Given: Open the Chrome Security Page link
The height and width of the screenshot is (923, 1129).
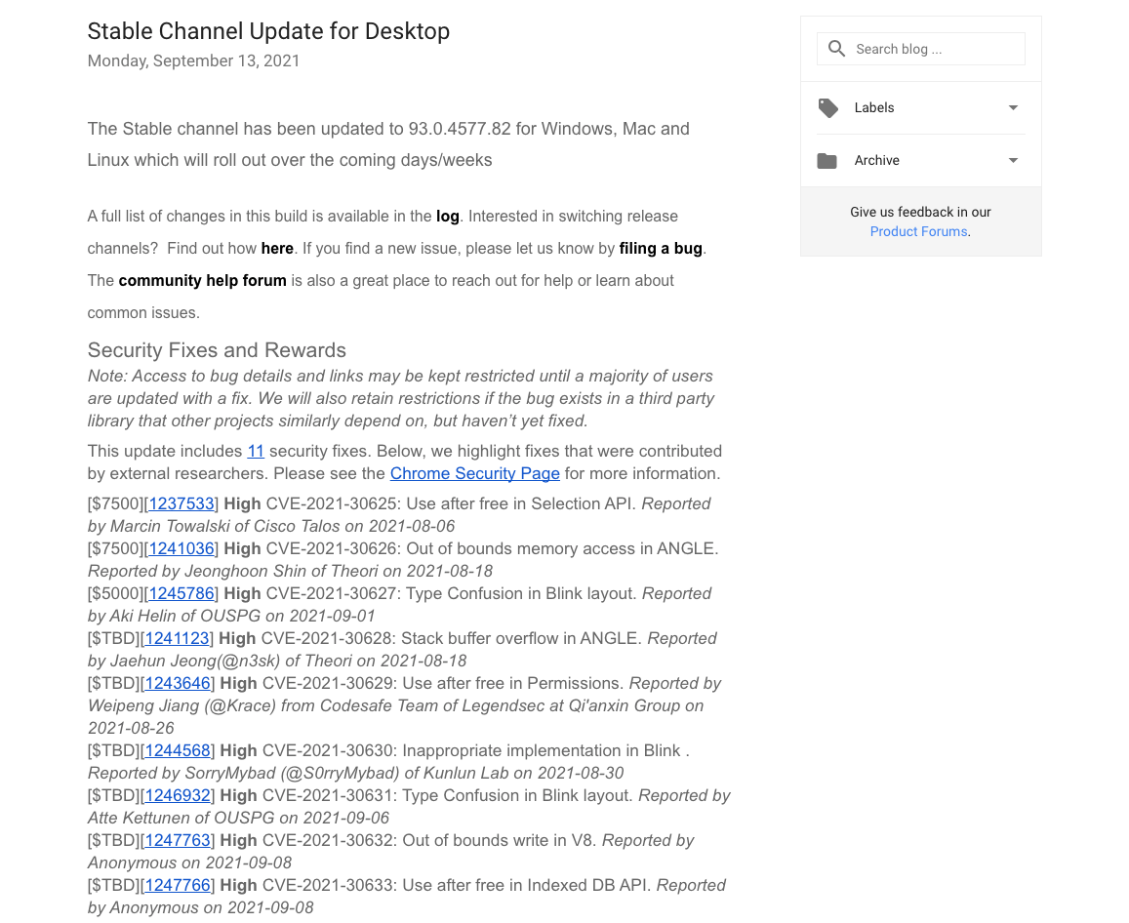Looking at the screenshot, I should (474, 474).
